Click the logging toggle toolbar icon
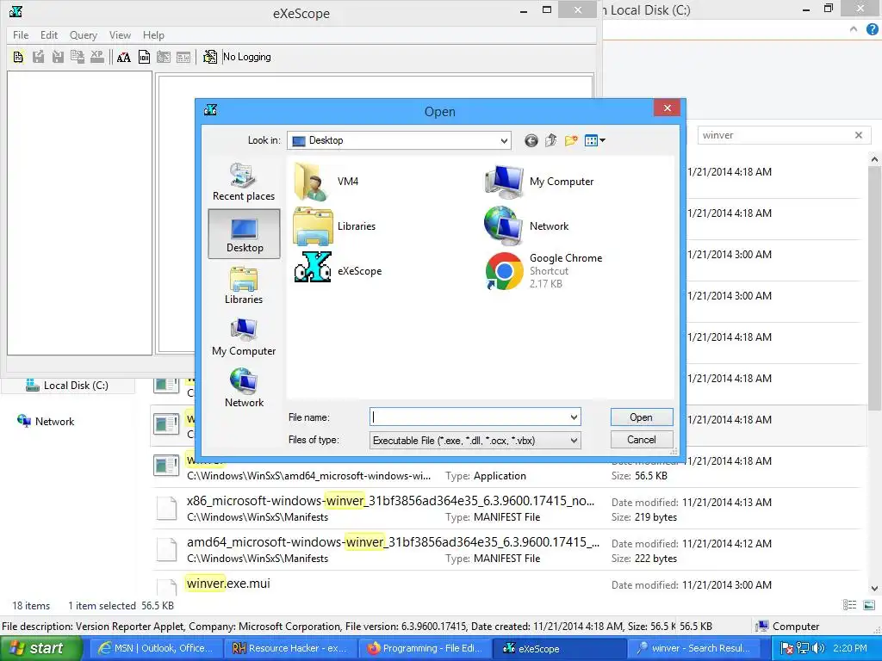This screenshot has height=661, width=882. 210,57
